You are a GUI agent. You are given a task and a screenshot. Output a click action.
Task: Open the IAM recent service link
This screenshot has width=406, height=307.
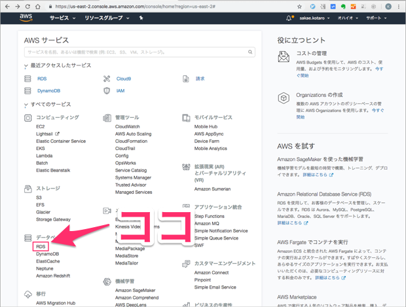pyautogui.click(x=120, y=91)
